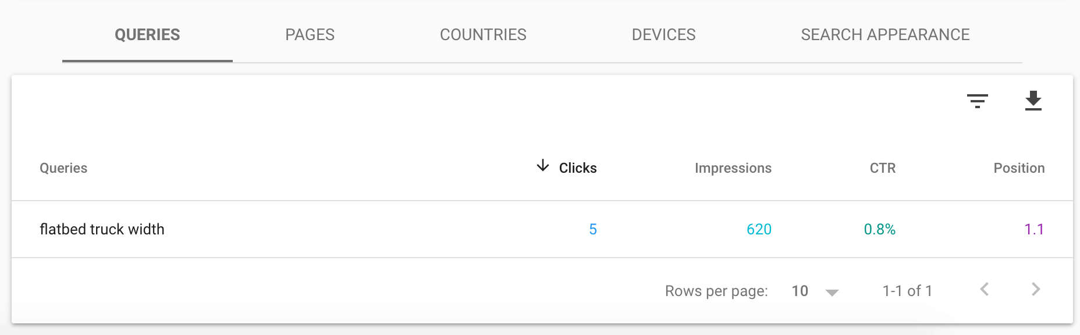Sort by Position column header
The width and height of the screenshot is (1080, 335).
point(1018,168)
